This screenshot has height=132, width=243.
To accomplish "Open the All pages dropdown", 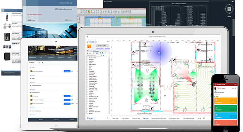I will [199, 118].
